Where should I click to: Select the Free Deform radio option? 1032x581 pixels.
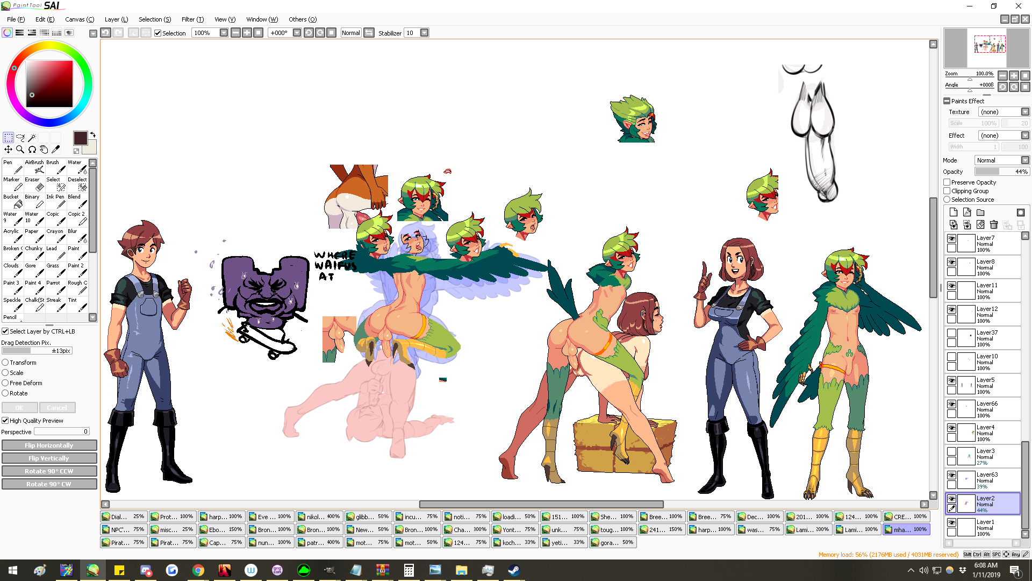(5, 383)
